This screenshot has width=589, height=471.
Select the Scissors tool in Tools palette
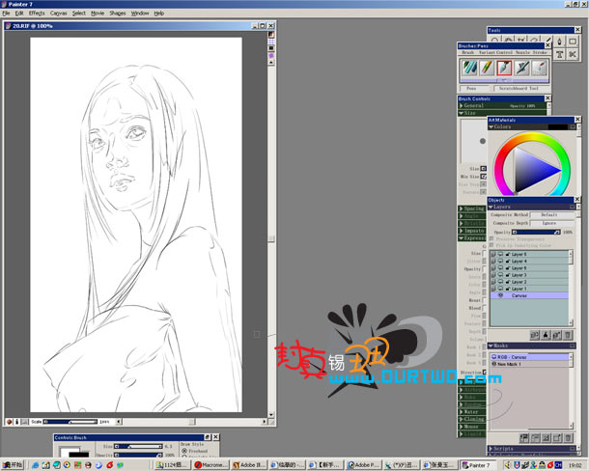pyautogui.click(x=572, y=54)
